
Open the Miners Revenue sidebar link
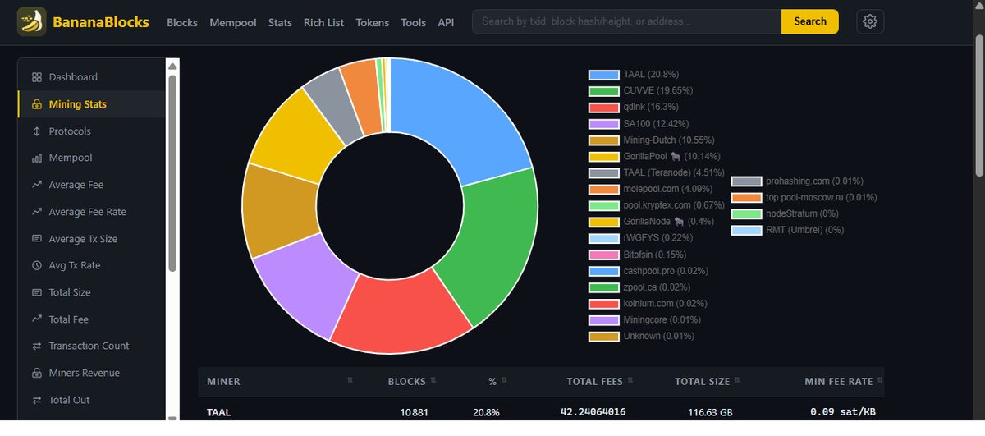point(84,373)
